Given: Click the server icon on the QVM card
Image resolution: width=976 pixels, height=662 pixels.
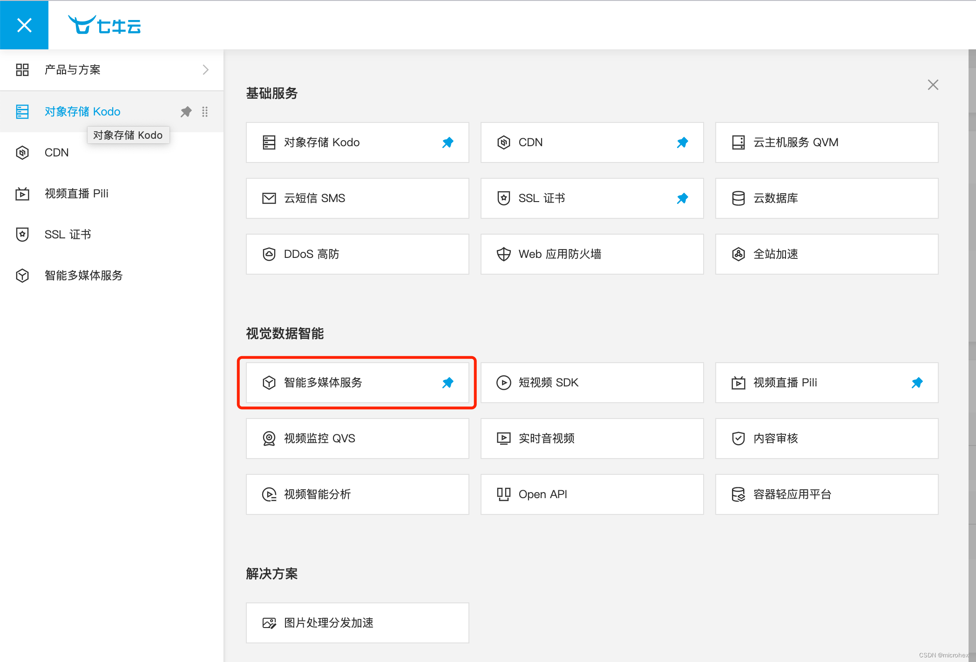Looking at the screenshot, I should point(739,142).
